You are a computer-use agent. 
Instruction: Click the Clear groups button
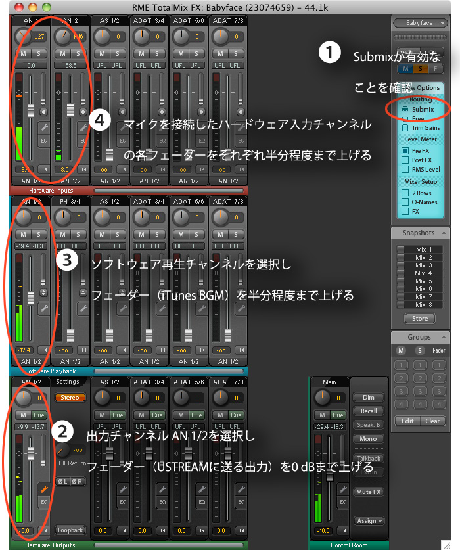[x=432, y=421]
